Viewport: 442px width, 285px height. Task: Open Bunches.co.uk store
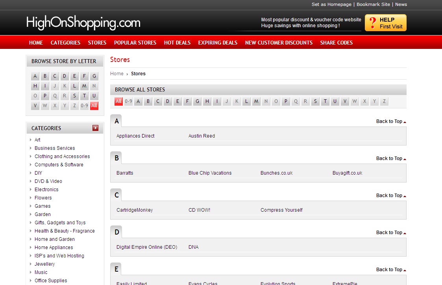coord(277,173)
